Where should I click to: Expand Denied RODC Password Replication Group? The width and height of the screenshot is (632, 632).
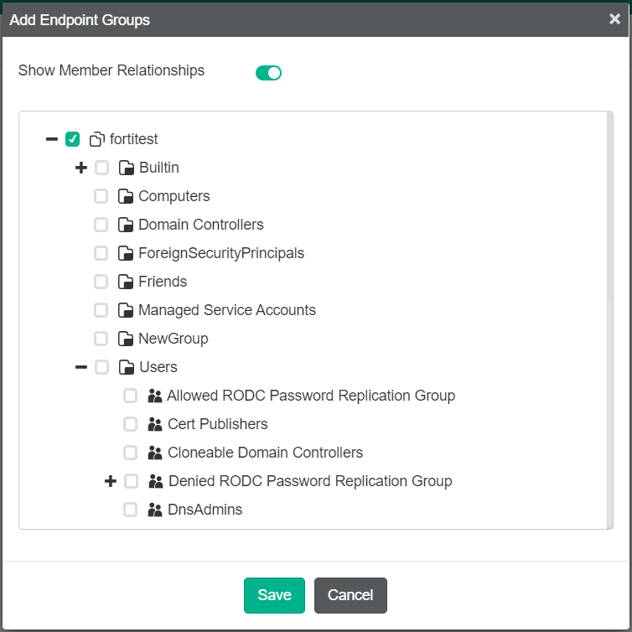111,481
